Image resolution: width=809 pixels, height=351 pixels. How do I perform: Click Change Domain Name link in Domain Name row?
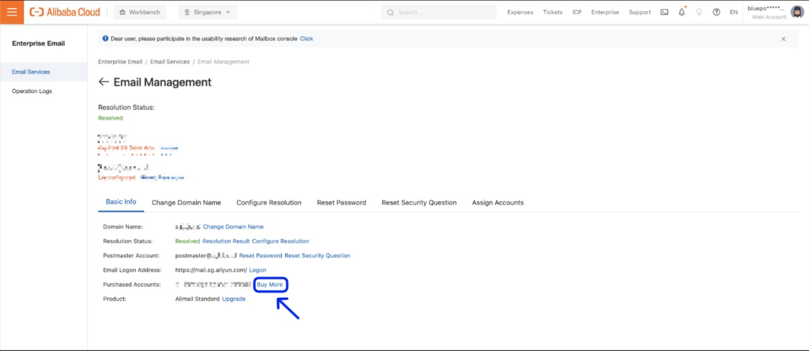(x=233, y=227)
